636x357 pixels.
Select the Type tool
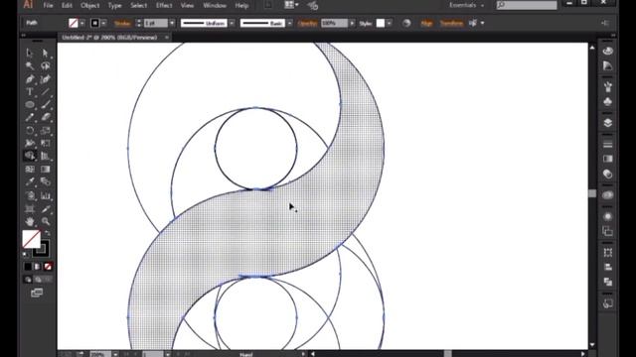point(30,91)
